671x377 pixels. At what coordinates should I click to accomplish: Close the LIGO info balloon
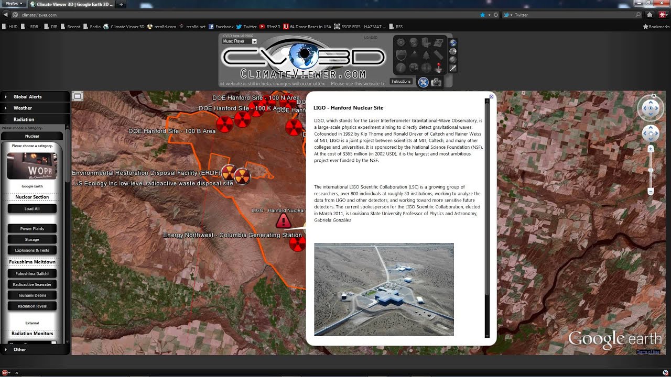click(x=491, y=96)
